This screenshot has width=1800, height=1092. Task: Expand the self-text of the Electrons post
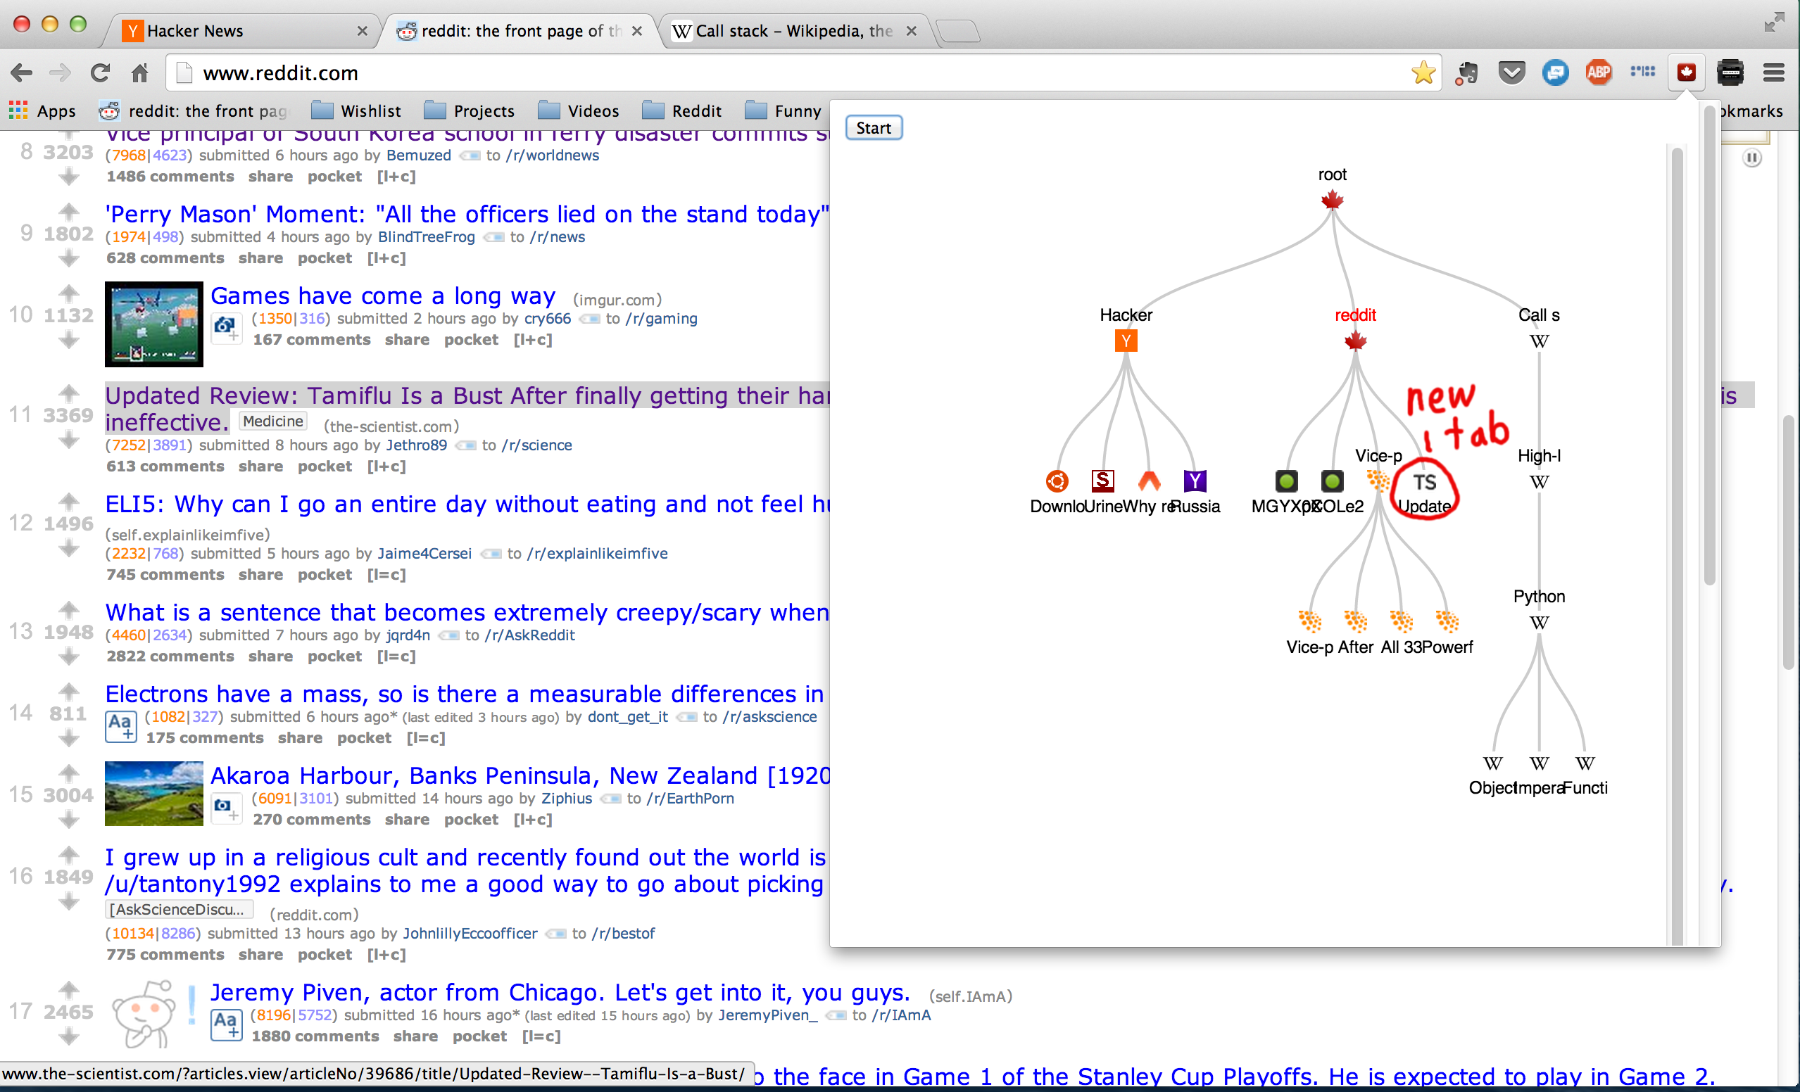120,725
